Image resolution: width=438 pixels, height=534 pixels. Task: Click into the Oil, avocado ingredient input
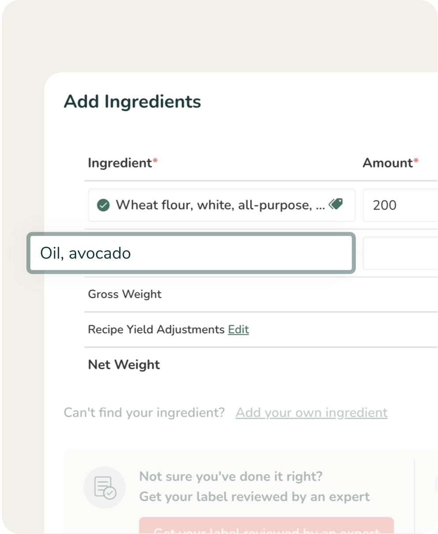[191, 253]
